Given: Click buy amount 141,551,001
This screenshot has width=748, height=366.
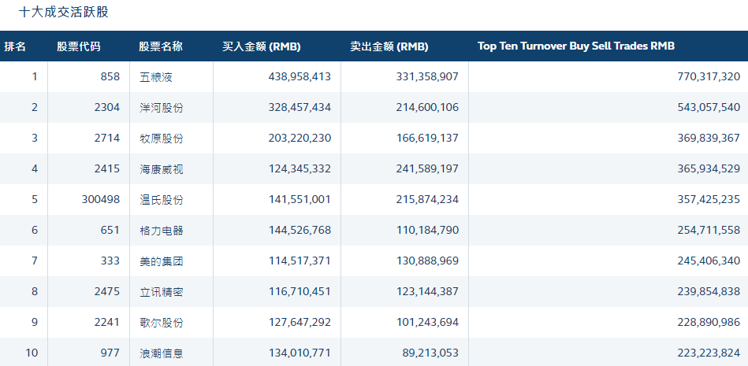Looking at the screenshot, I should (x=300, y=199).
